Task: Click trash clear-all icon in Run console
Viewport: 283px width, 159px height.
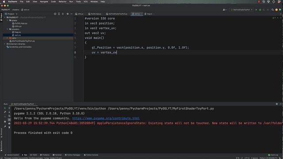Action: pos(9,128)
